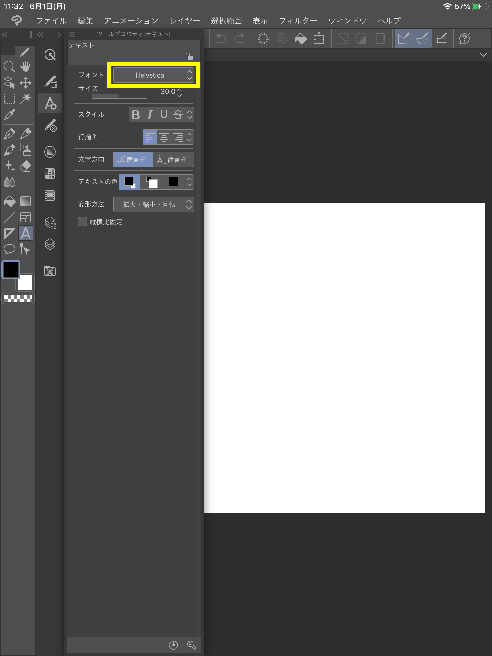The height and width of the screenshot is (656, 492).
Task: Open the Quick Access panel icon
Action: pos(50,55)
